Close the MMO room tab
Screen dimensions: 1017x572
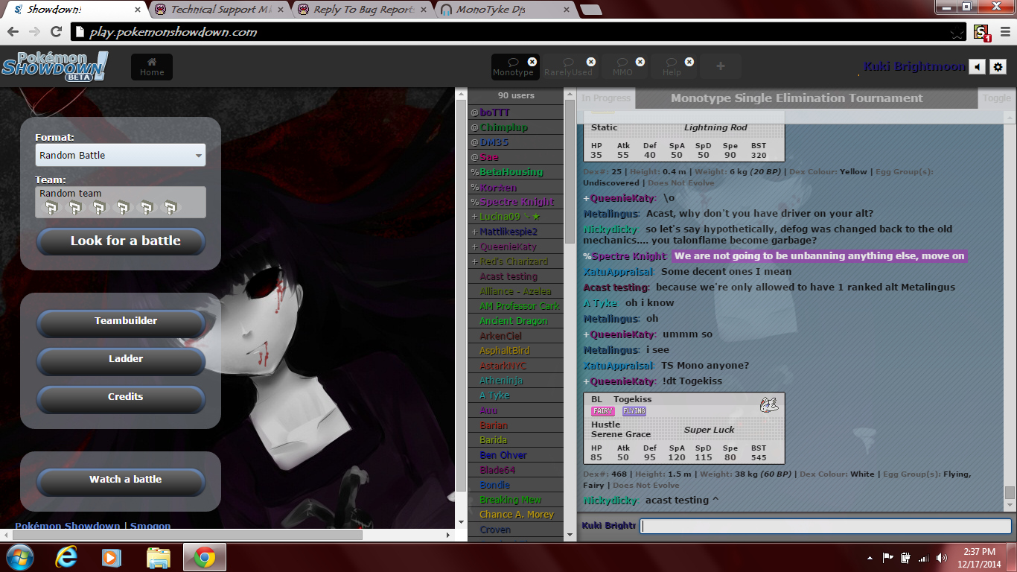click(x=640, y=62)
